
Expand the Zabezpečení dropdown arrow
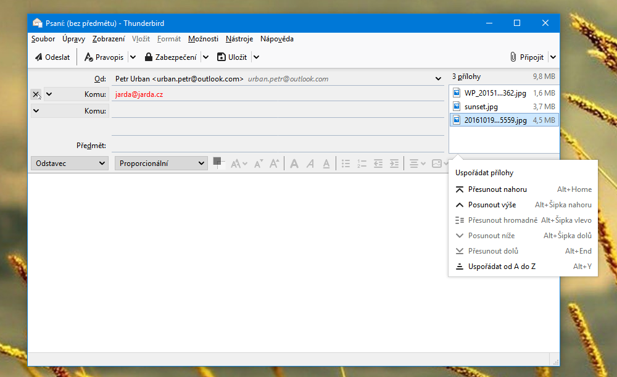[206, 57]
